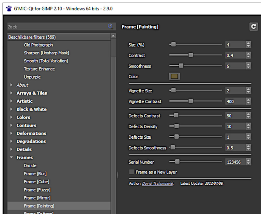Click the Serial Number value field
The width and height of the screenshot is (261, 214).
point(236,162)
